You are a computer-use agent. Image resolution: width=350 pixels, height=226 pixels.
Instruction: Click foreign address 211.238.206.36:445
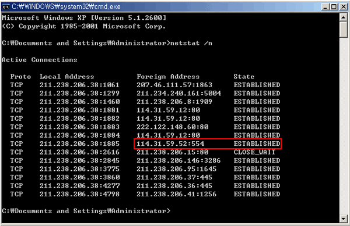point(174,186)
